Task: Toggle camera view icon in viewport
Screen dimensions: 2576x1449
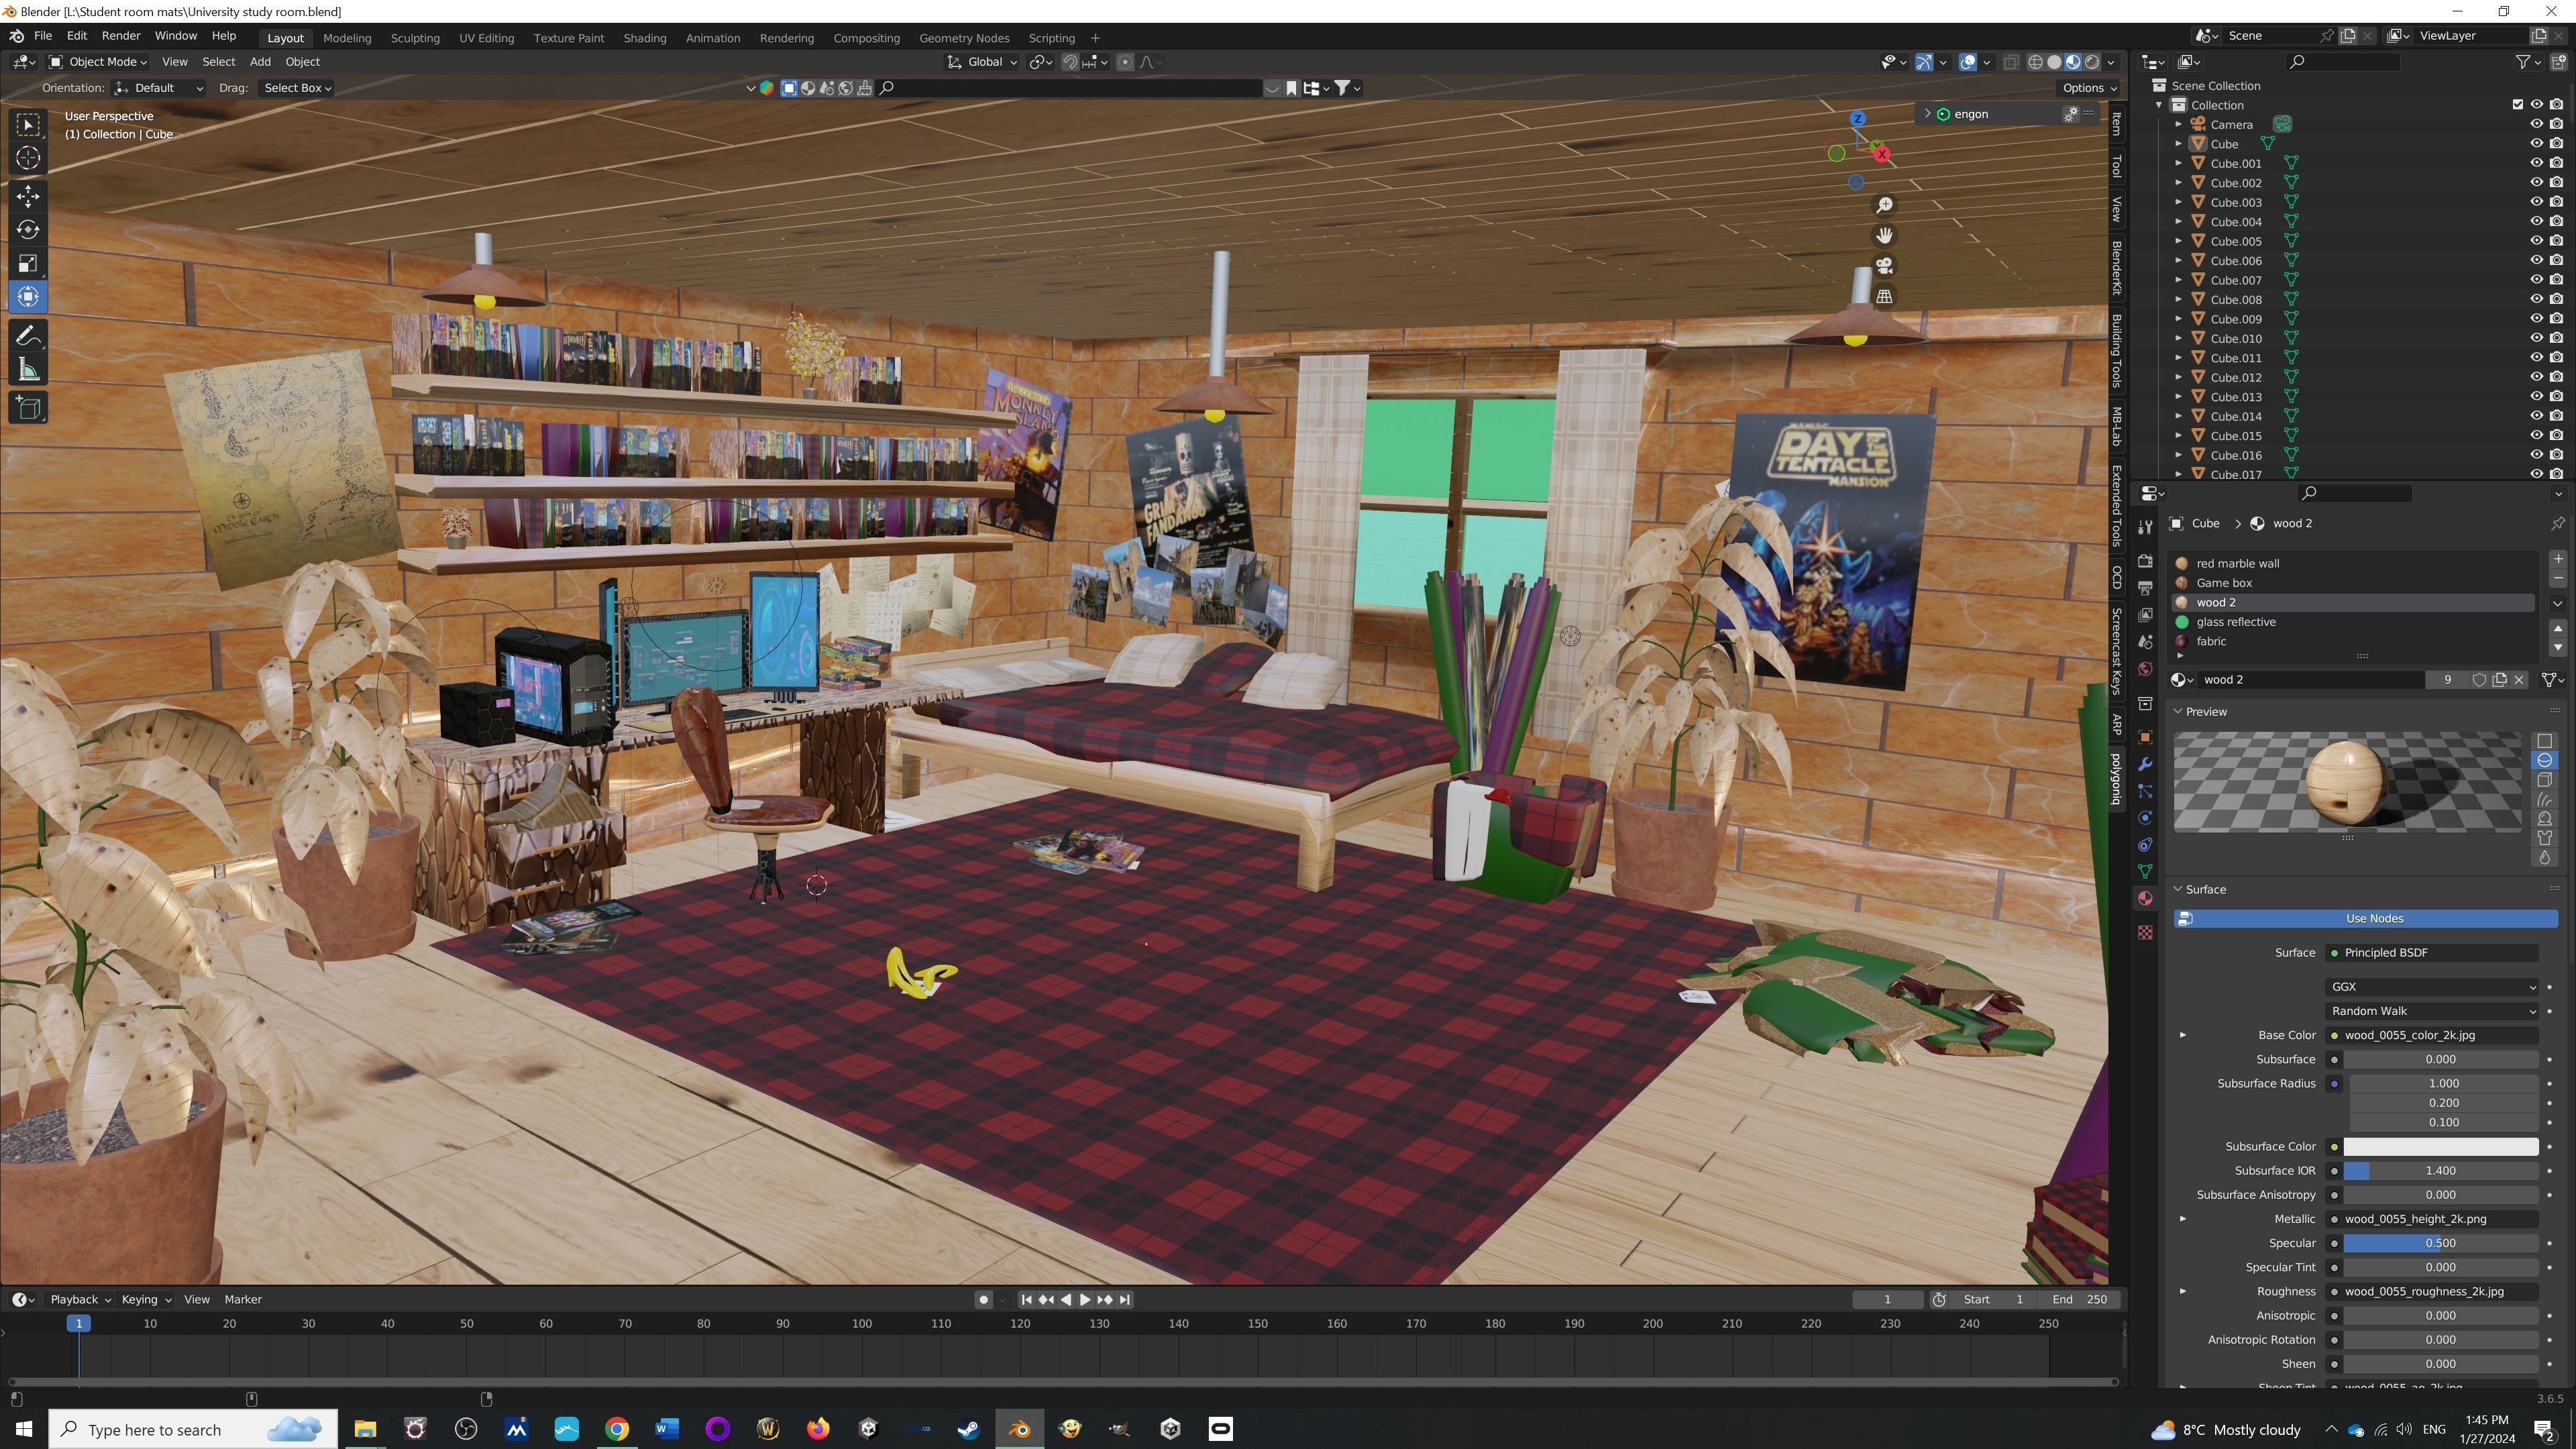Action: (x=1884, y=266)
